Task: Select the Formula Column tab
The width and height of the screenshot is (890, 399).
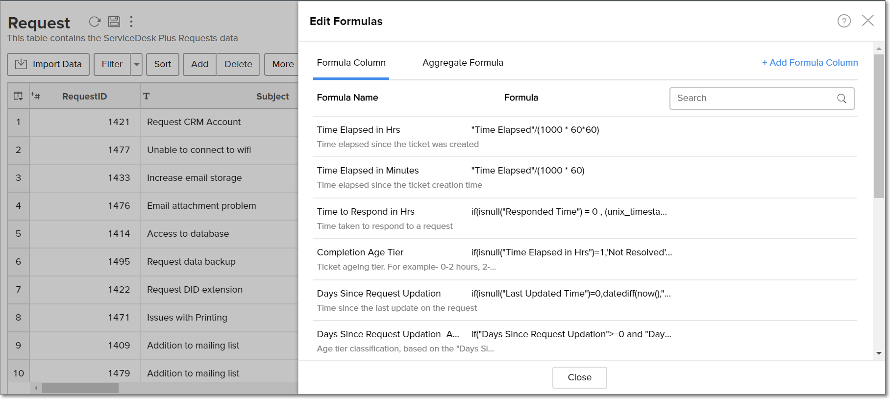Action: (351, 63)
